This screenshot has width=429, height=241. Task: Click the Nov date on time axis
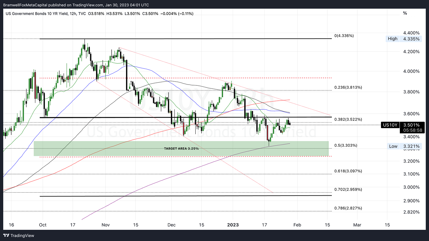pos(105,225)
